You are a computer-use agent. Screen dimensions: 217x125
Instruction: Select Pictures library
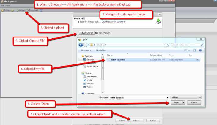(x=90, y=83)
